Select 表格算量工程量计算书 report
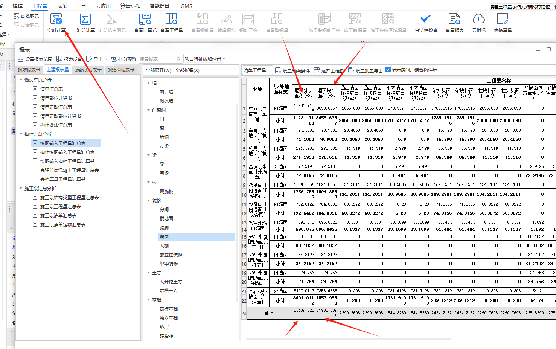 [x=63, y=179]
